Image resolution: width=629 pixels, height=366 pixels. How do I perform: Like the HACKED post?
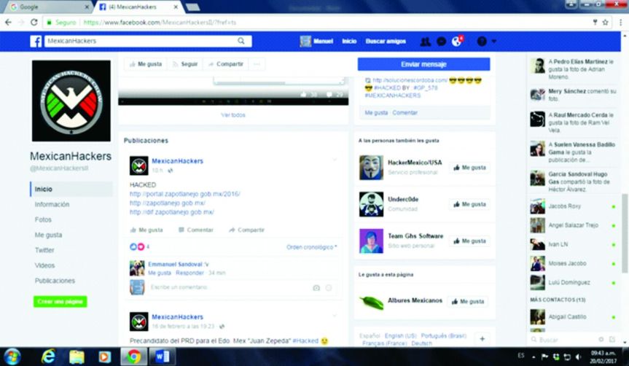146,230
